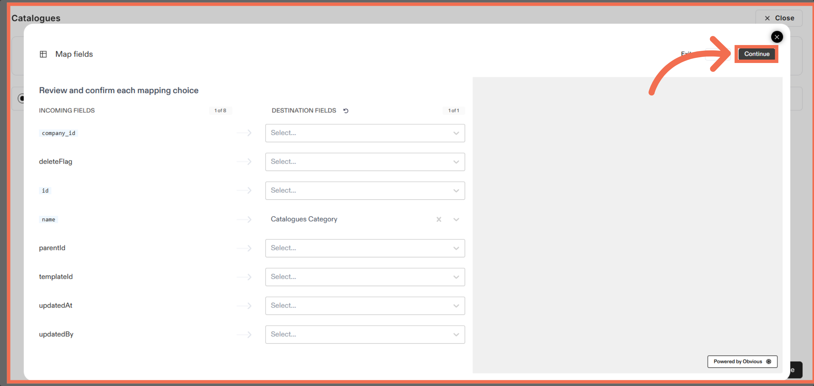Expand the Catalogues Category dropdown chevron
The height and width of the screenshot is (386, 814).
pos(456,219)
